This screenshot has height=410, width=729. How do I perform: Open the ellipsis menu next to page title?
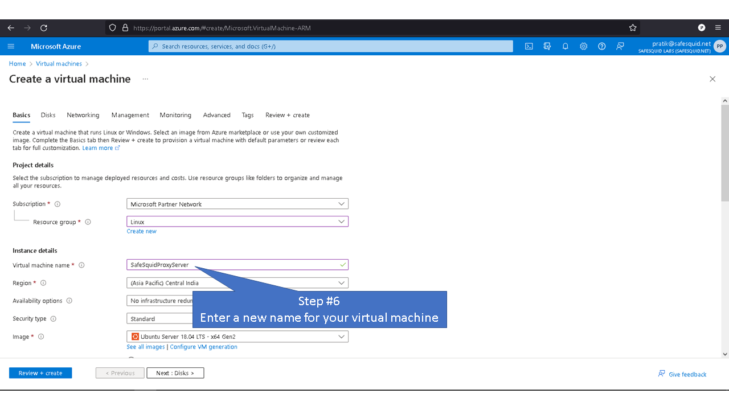click(x=145, y=79)
